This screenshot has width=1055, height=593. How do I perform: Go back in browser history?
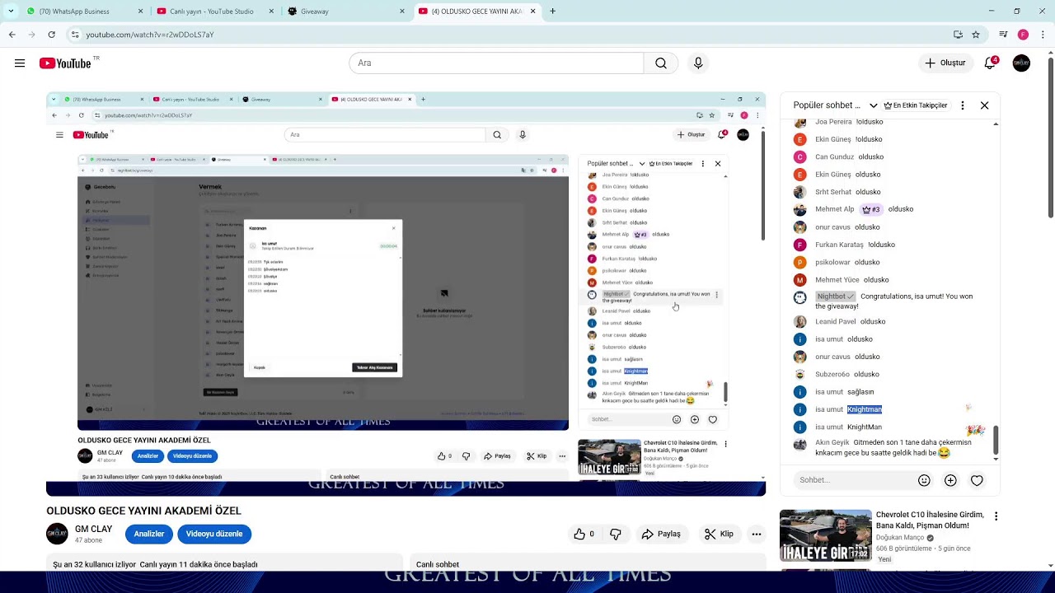[12, 35]
